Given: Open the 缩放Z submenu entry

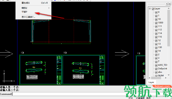Looking at the screenshot, I should click(x=33, y=8).
